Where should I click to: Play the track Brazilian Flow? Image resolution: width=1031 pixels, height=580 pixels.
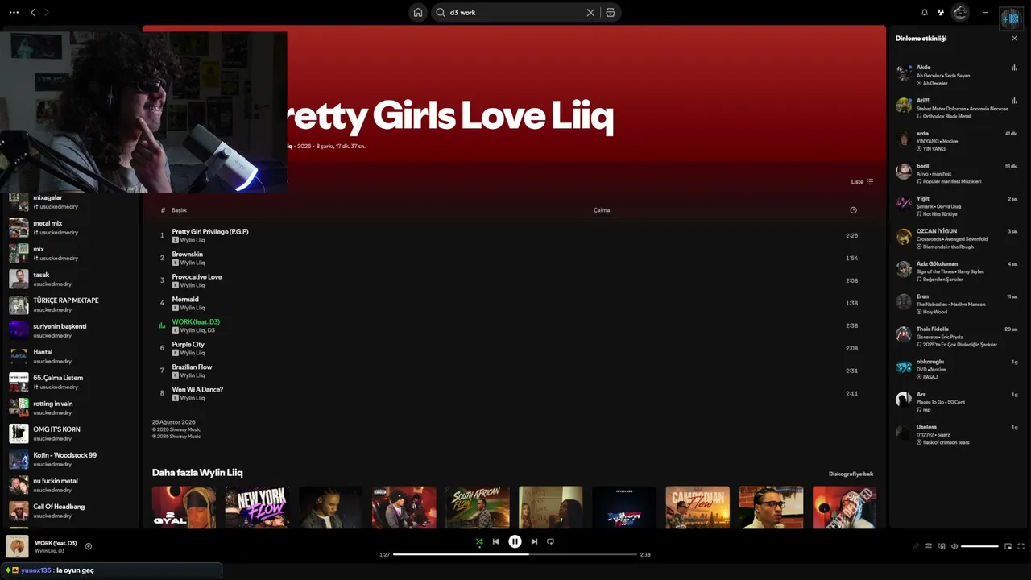point(515,371)
